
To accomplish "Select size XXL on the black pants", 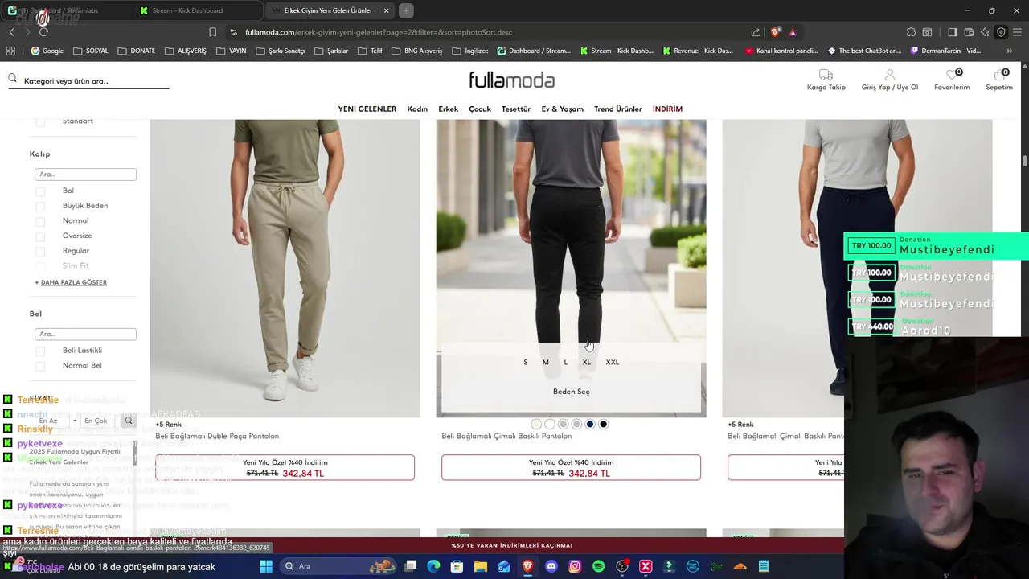I will click(x=613, y=362).
